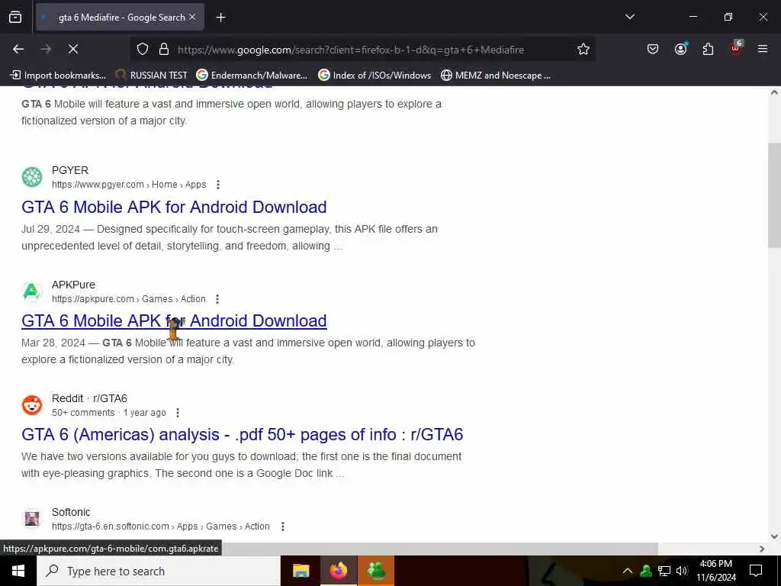Viewport: 781px width, 586px height.
Task: Click the forward navigation arrow
Action: pos(46,49)
